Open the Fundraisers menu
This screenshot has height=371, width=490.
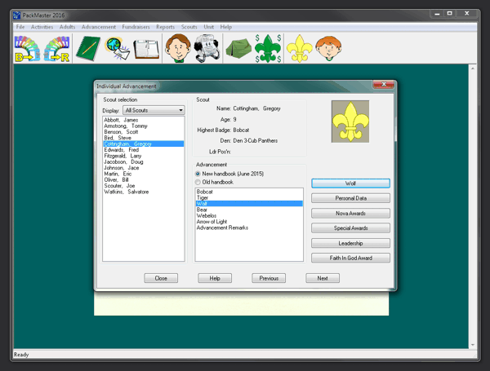136,27
